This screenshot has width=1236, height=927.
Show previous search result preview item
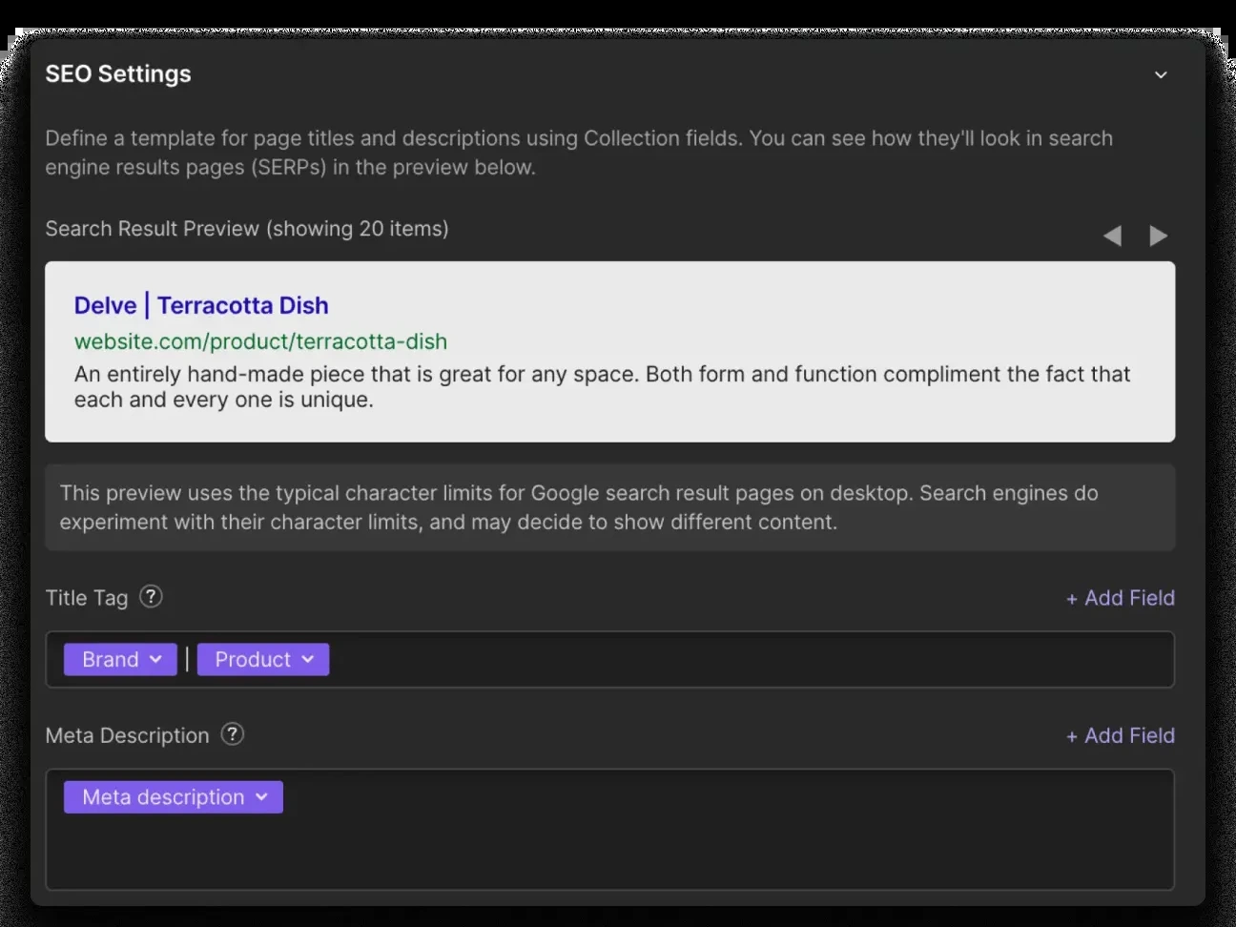pyautogui.click(x=1112, y=236)
